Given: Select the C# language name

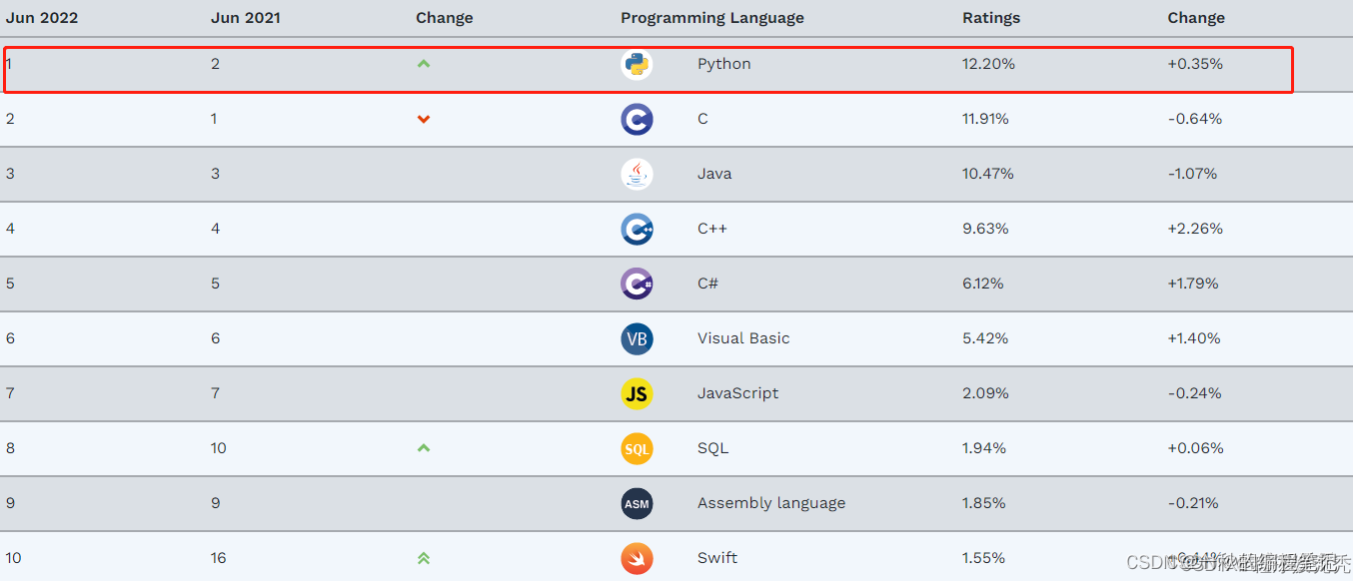Looking at the screenshot, I should pyautogui.click(x=708, y=284).
